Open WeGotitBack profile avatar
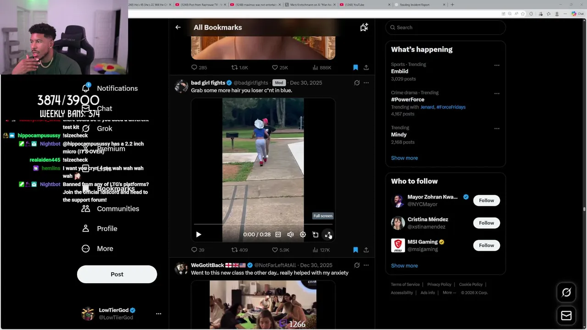Viewport: 587px width, 330px height. 181,269
